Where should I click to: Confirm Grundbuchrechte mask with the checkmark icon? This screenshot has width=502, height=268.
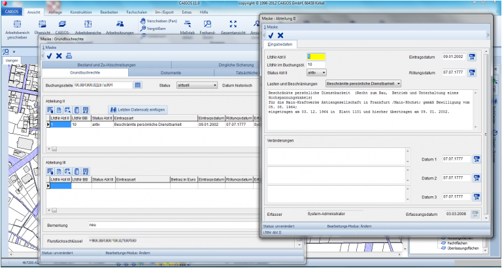[49, 56]
